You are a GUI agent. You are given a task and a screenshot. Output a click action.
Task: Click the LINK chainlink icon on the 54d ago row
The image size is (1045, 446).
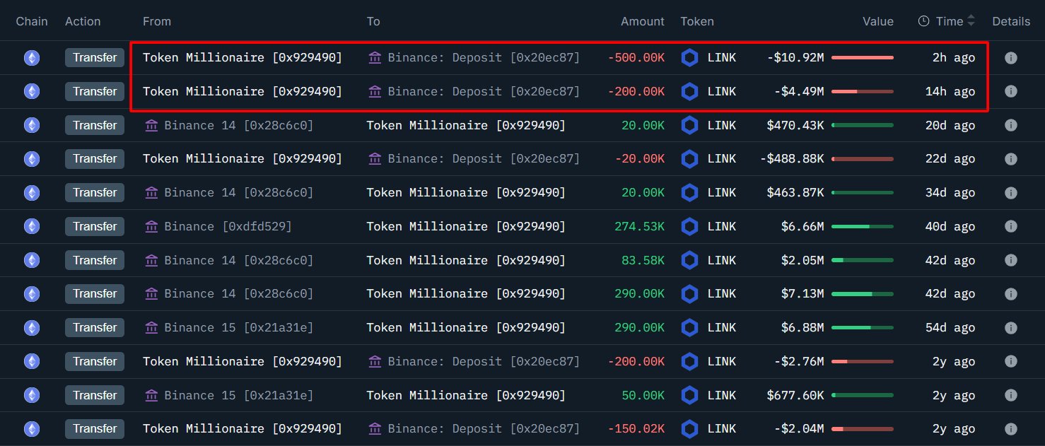click(x=689, y=327)
